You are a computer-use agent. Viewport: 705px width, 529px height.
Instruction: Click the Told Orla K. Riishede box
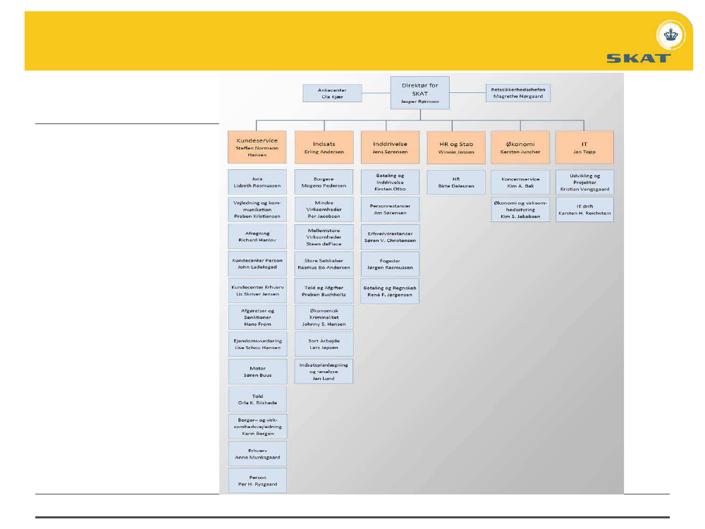(257, 399)
